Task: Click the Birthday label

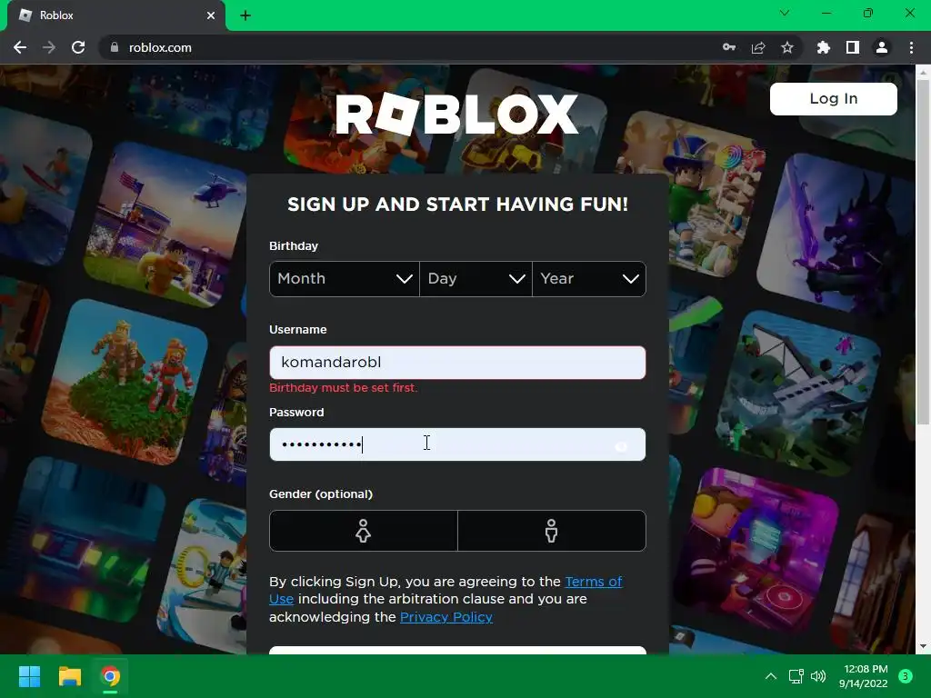Action: pyautogui.click(x=294, y=245)
